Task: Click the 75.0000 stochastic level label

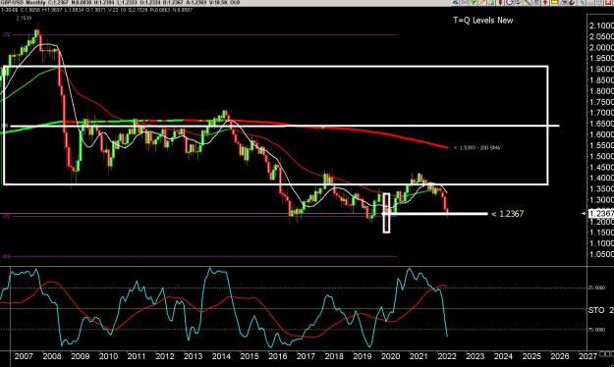Action: 596,330
